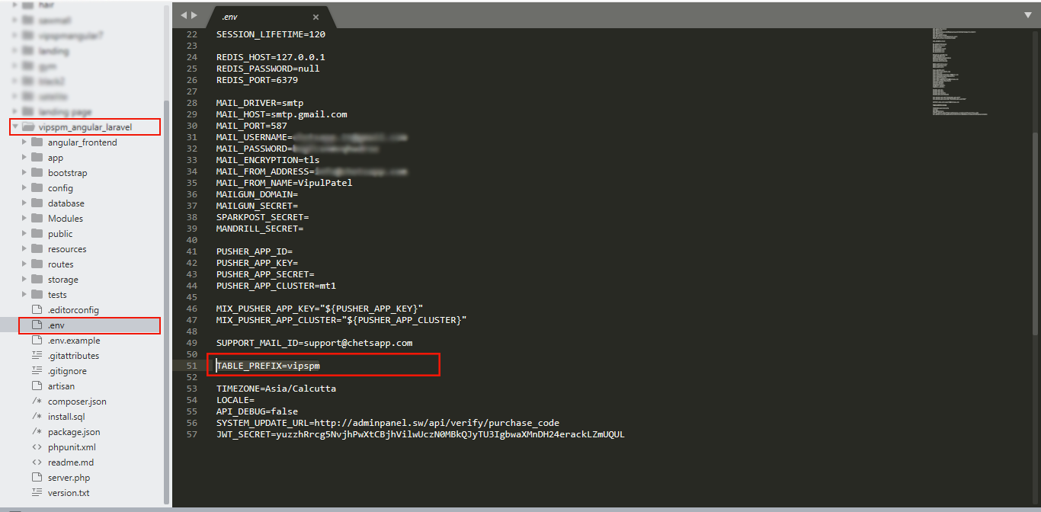
Task: Close the .env tab
Action: pyautogui.click(x=316, y=17)
